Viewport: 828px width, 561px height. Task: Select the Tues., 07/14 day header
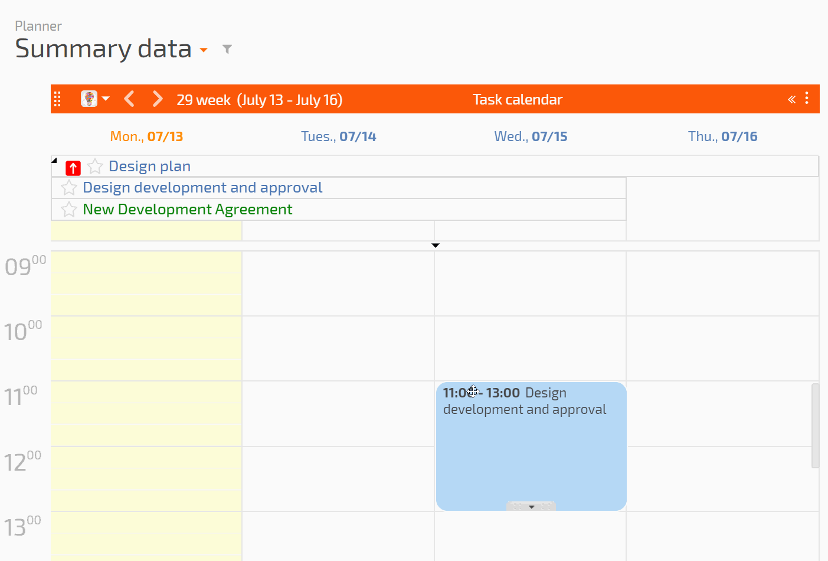[x=338, y=136]
